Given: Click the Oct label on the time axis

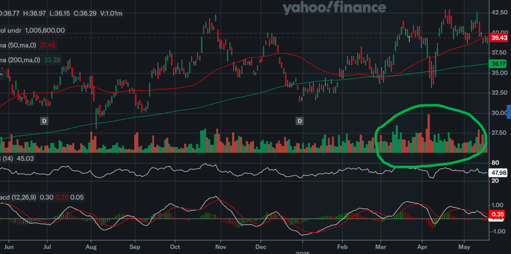Looking at the screenshot, I should pos(175,247).
